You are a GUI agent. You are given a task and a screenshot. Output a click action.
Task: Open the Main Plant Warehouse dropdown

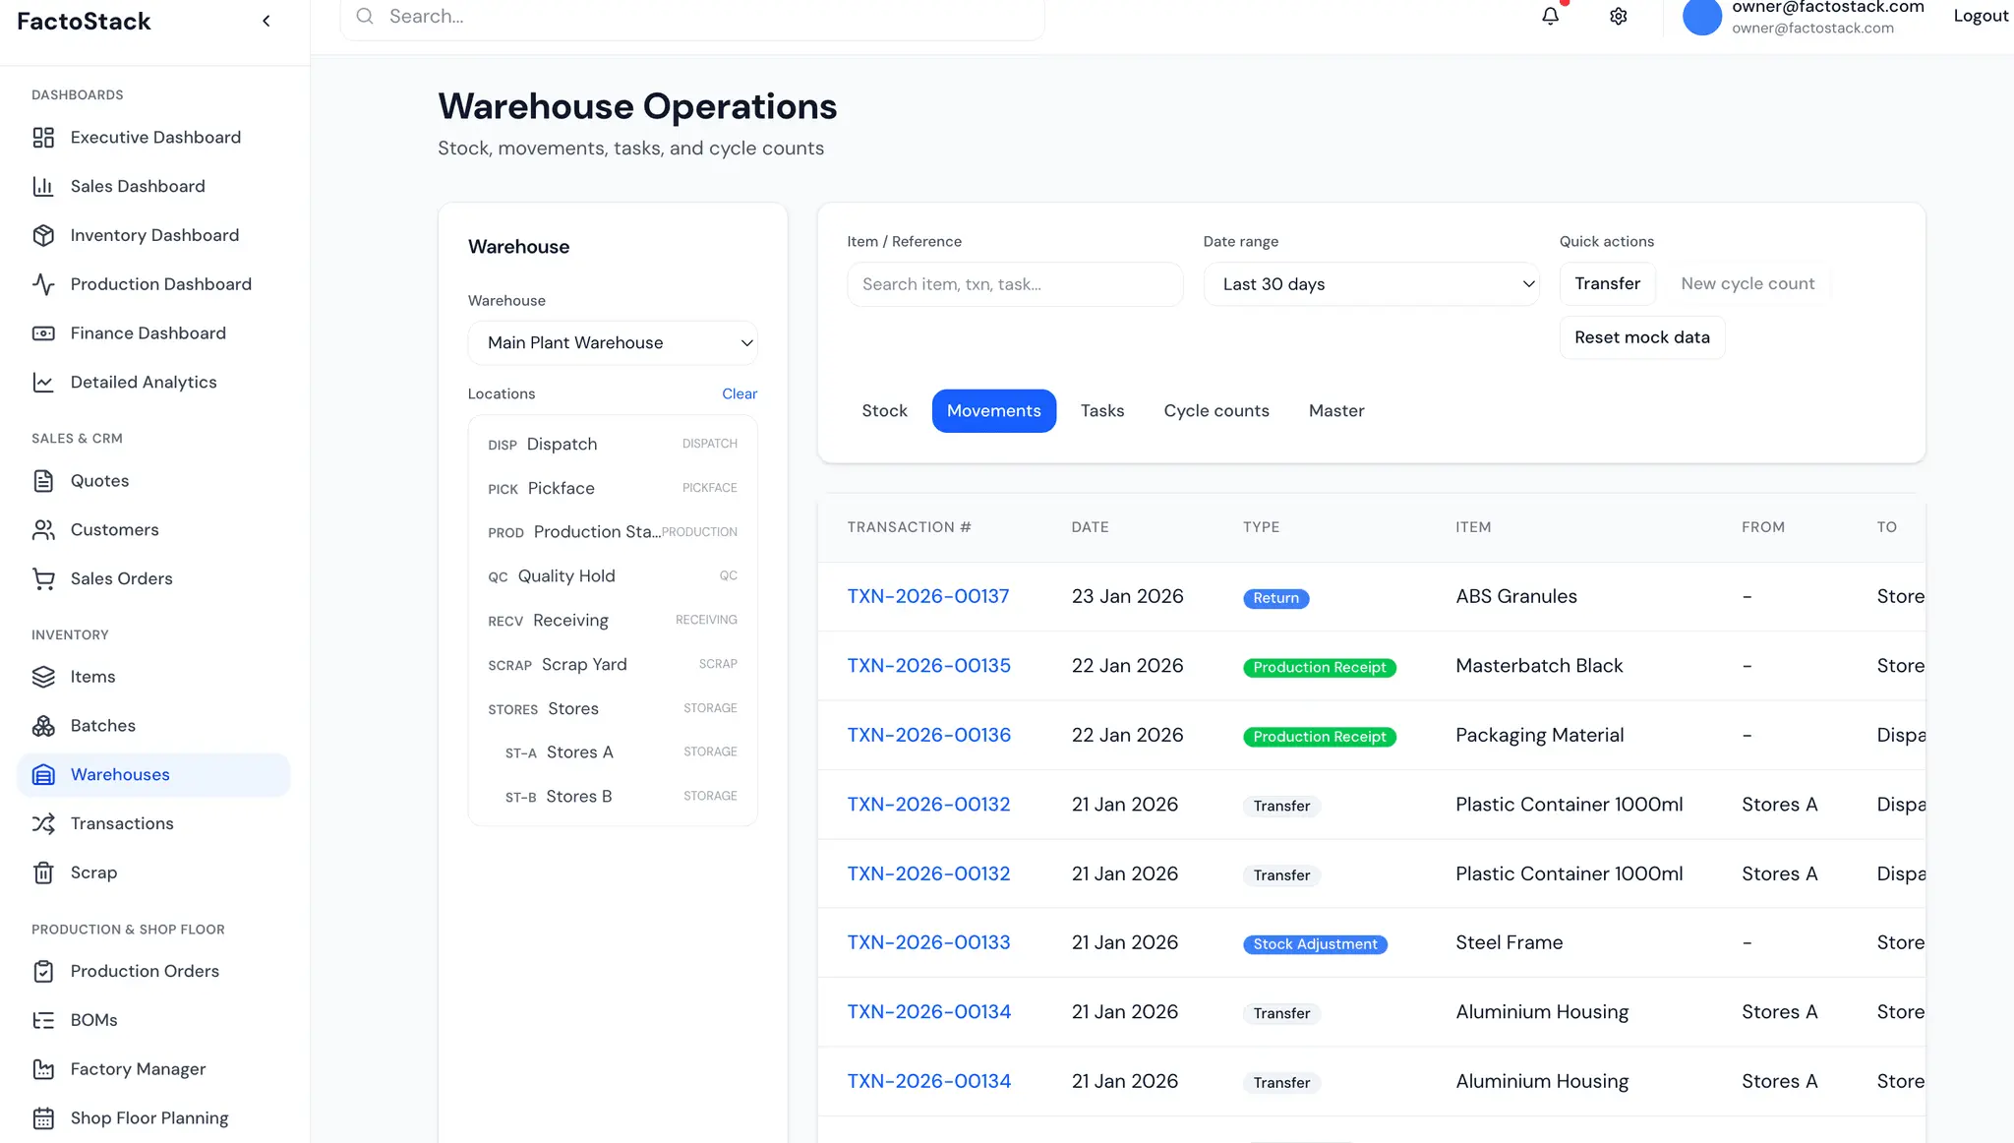click(x=613, y=342)
